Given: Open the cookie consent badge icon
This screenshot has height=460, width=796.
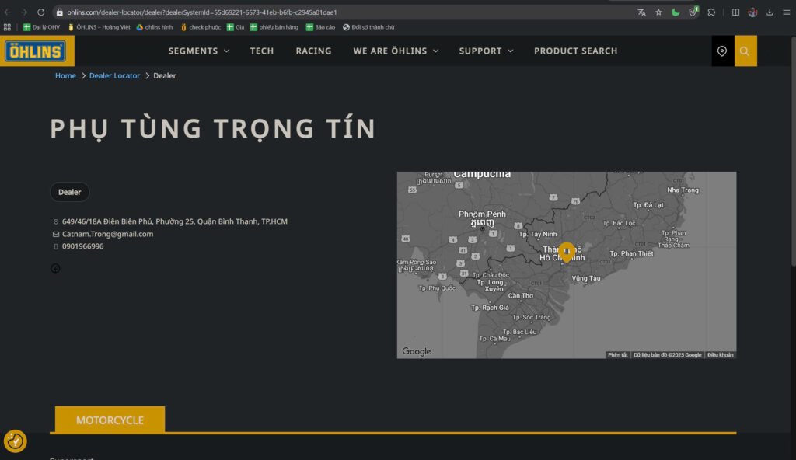Looking at the screenshot, I should click(16, 441).
